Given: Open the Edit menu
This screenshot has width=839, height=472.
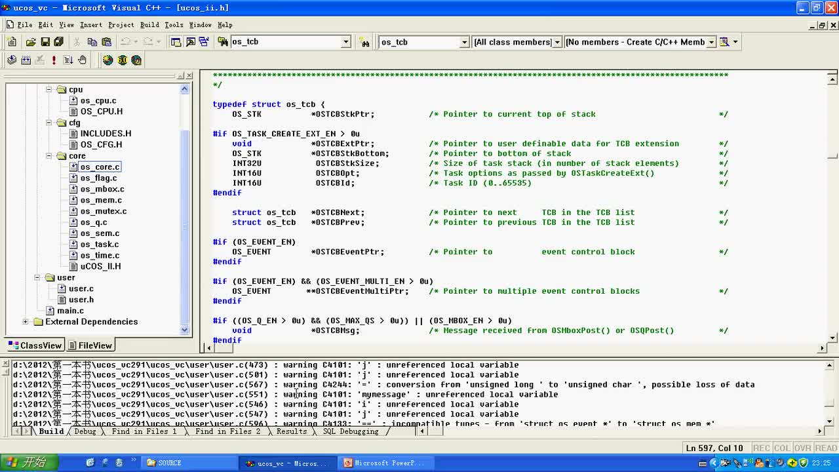Looking at the screenshot, I should click(45, 25).
